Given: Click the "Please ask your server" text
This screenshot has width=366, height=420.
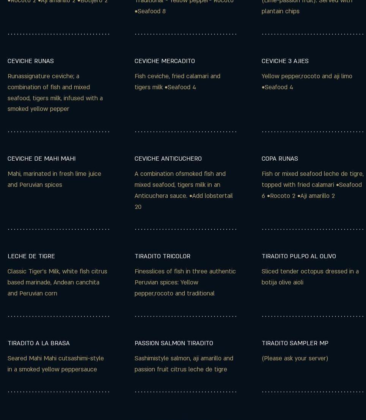Looking at the screenshot, I should point(295,358).
